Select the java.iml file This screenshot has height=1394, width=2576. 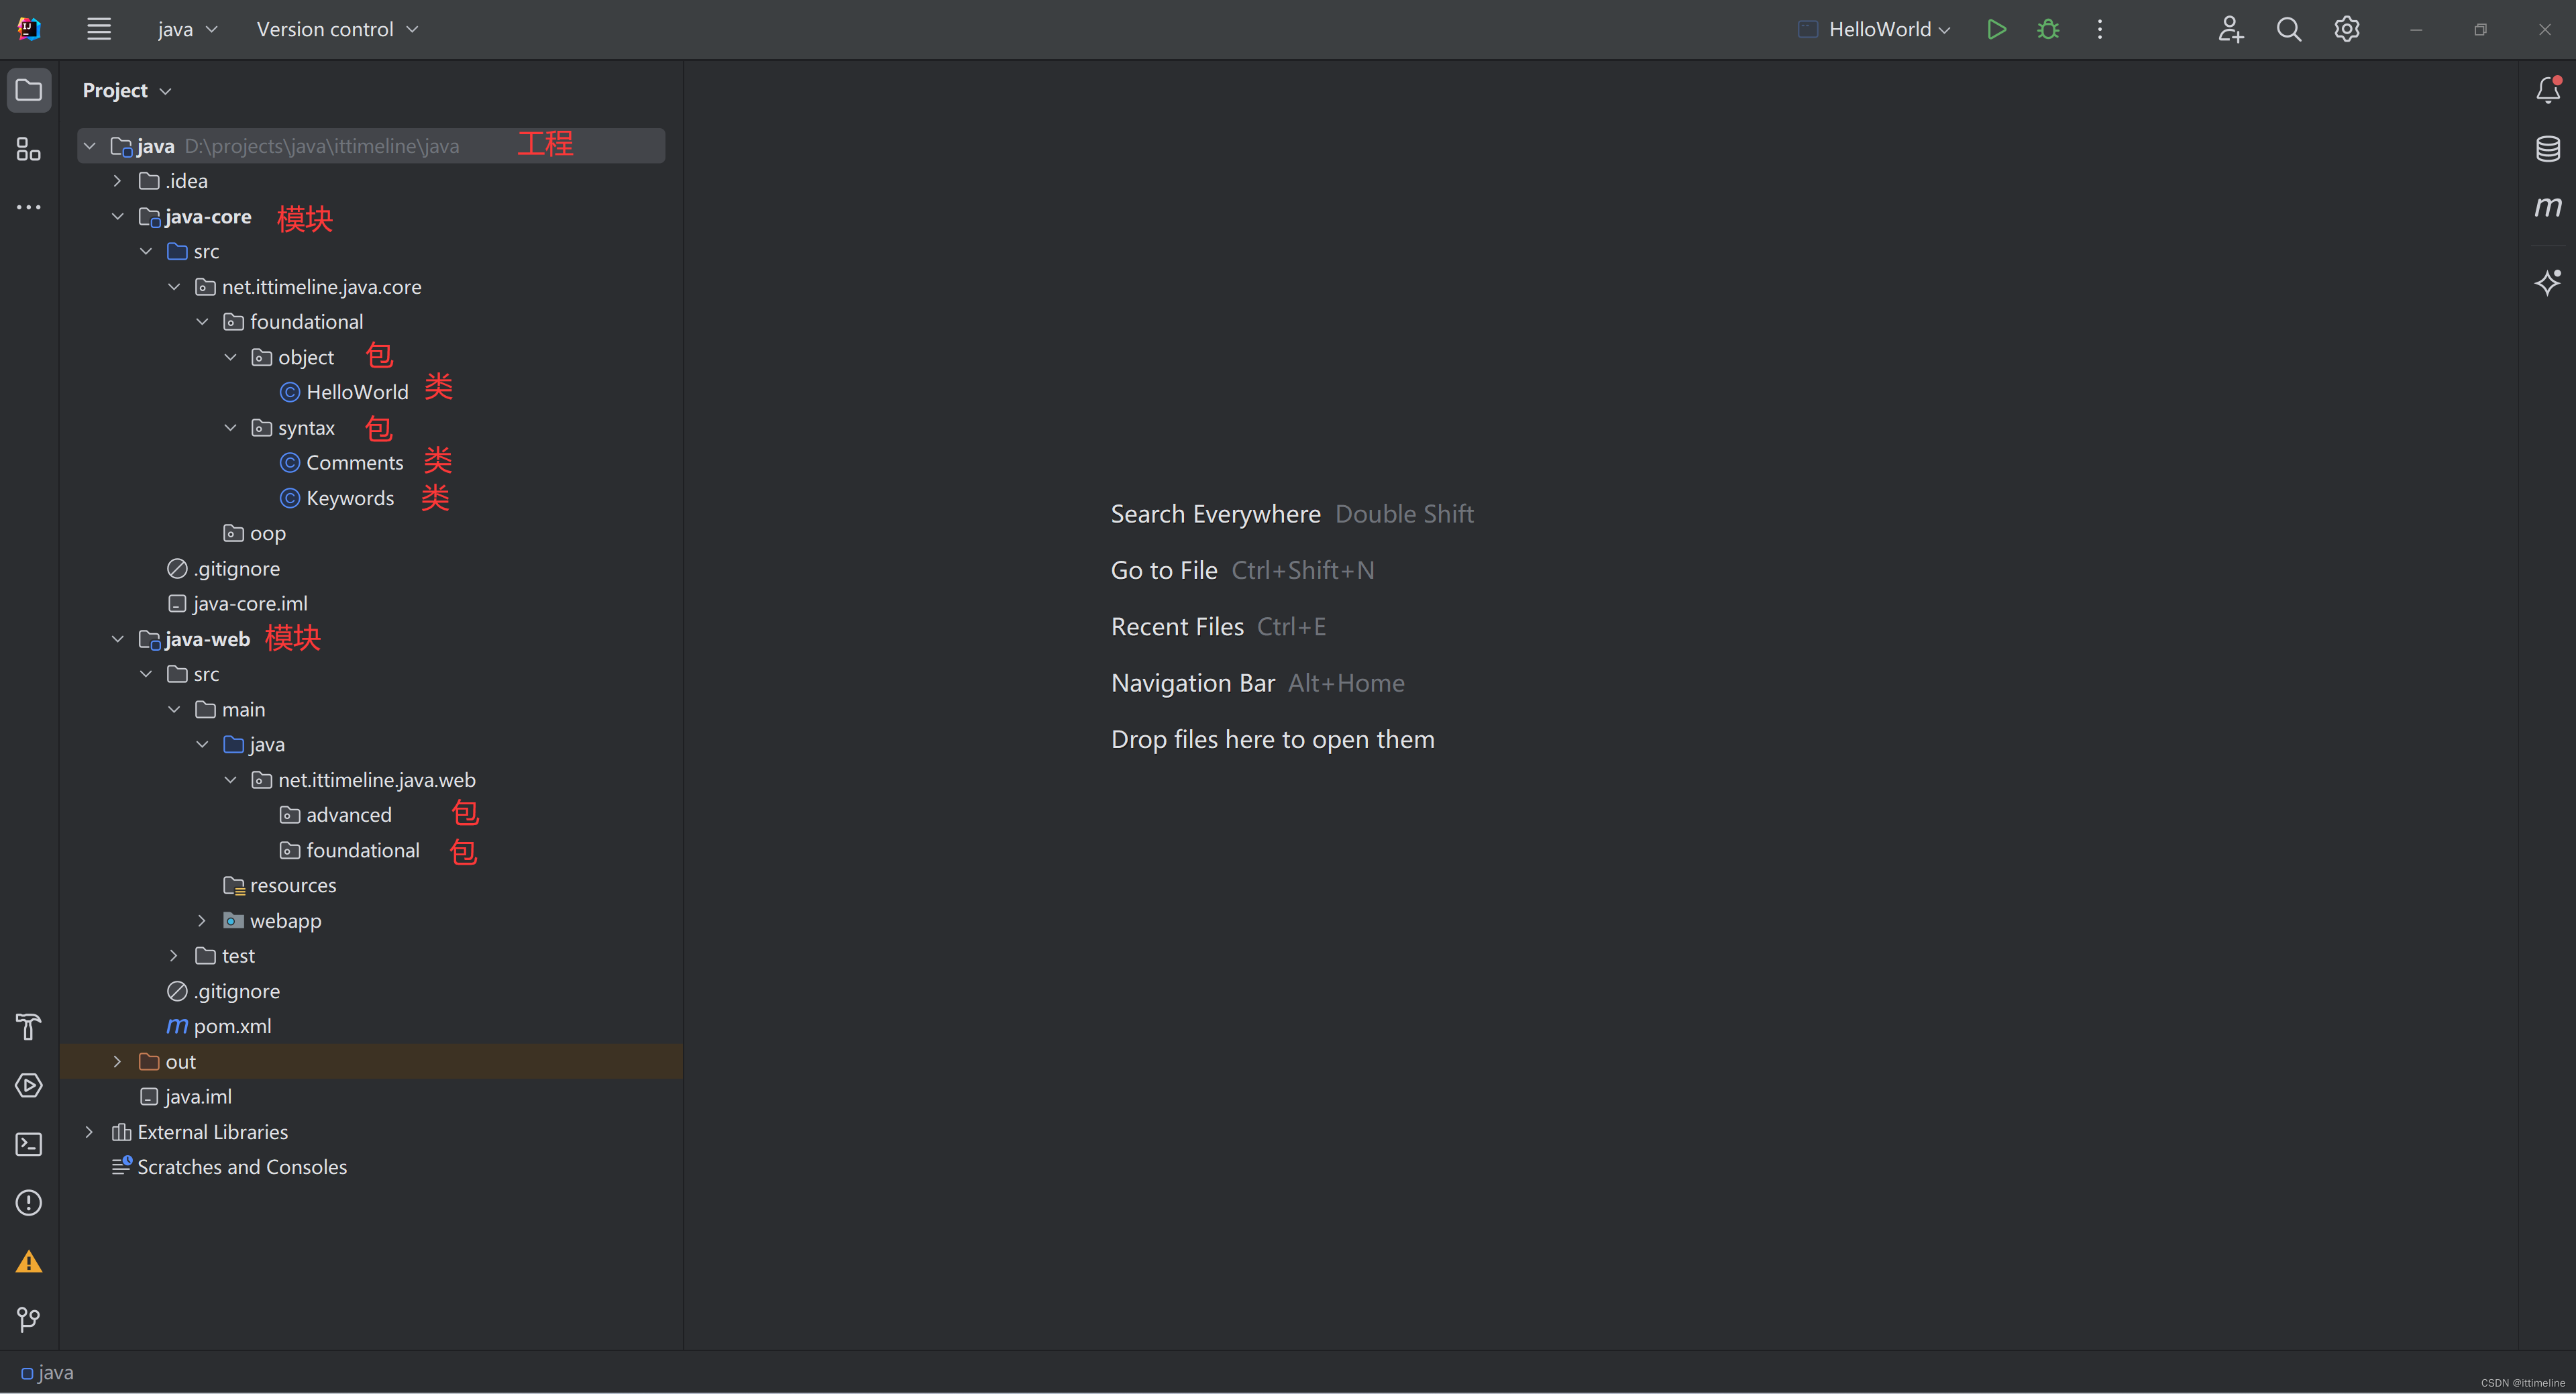coord(186,1096)
